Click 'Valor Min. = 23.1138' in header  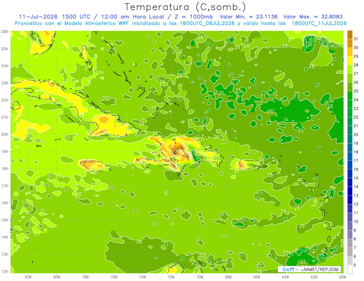pyautogui.click(x=249, y=17)
